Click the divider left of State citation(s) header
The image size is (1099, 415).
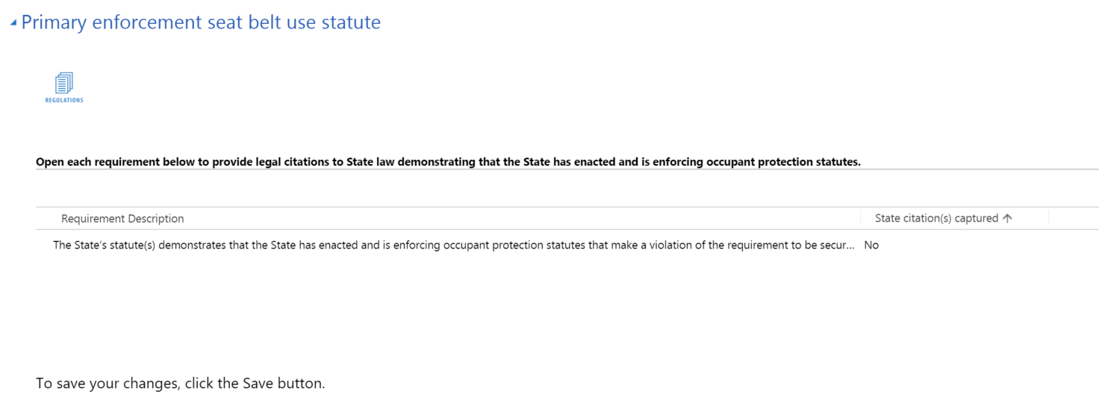[860, 218]
